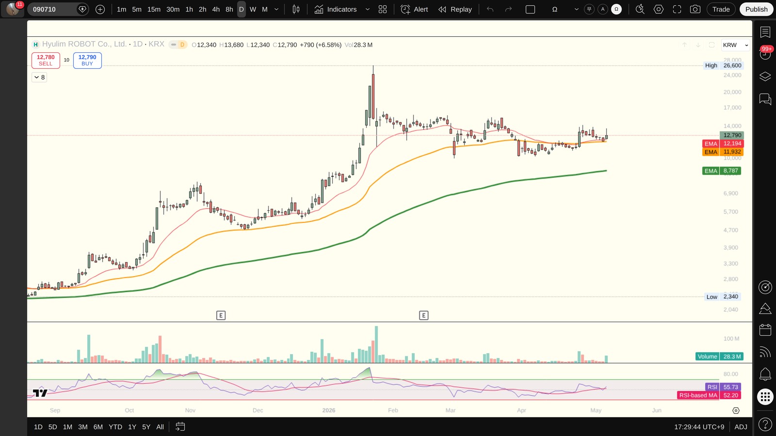This screenshot has width=776, height=436.
Task: Add a symbol with the plus icon
Action: [x=100, y=9]
